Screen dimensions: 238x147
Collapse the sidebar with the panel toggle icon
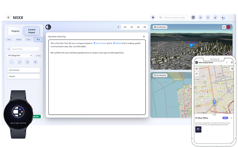(9, 17)
